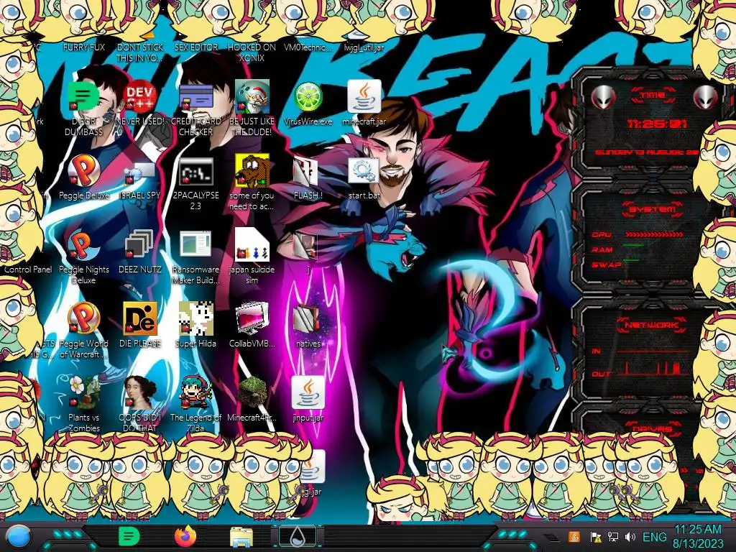Open the Action Center flag tray icon
The image size is (736, 552).
click(x=595, y=536)
